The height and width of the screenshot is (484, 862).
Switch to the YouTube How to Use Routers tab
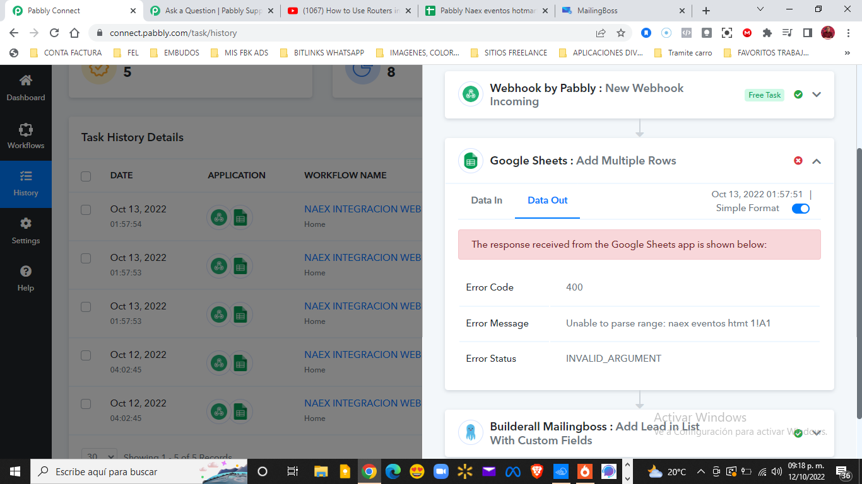350,11
